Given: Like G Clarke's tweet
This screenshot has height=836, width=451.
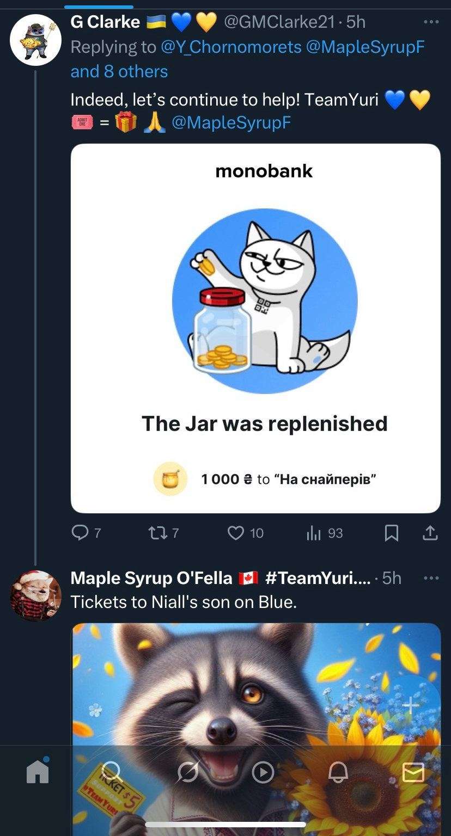Looking at the screenshot, I should [236, 533].
